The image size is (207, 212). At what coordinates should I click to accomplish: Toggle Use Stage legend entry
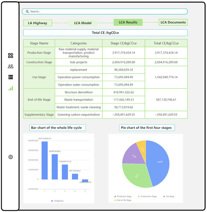(169, 196)
